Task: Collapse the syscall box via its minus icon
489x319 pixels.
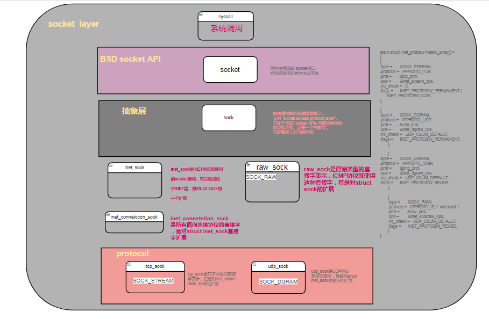Action: click(201, 15)
